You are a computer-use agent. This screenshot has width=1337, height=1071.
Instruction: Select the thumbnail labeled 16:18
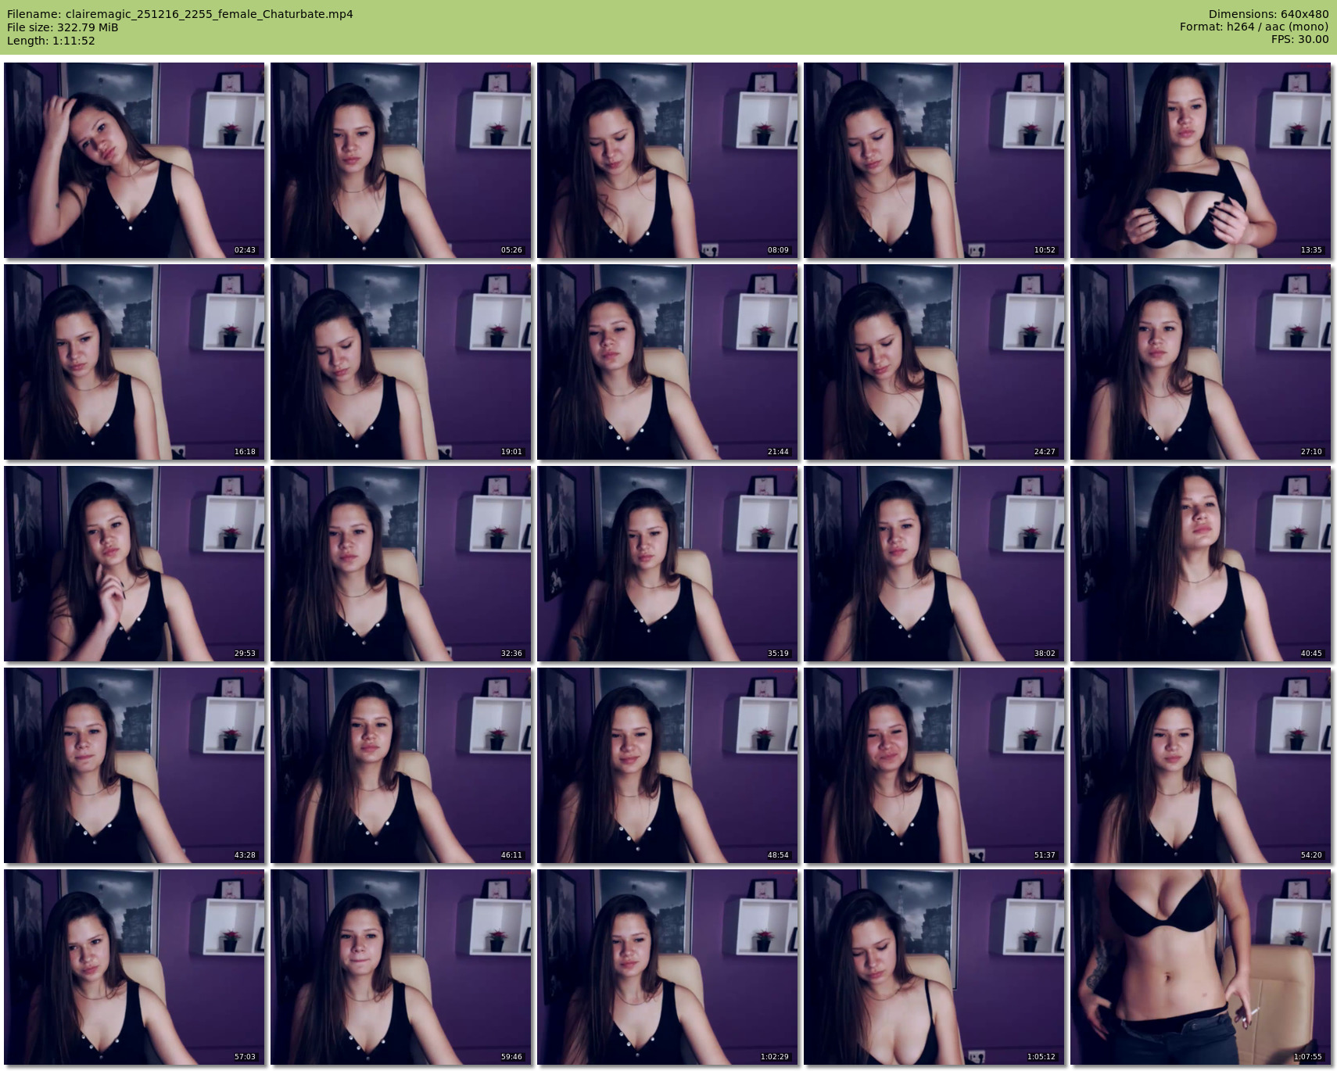[134, 362]
